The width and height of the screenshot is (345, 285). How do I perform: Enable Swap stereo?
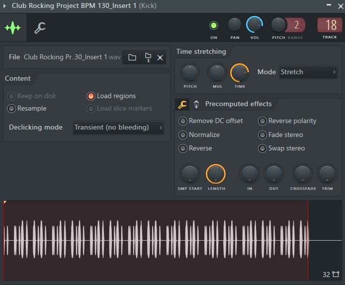[x=282, y=148]
